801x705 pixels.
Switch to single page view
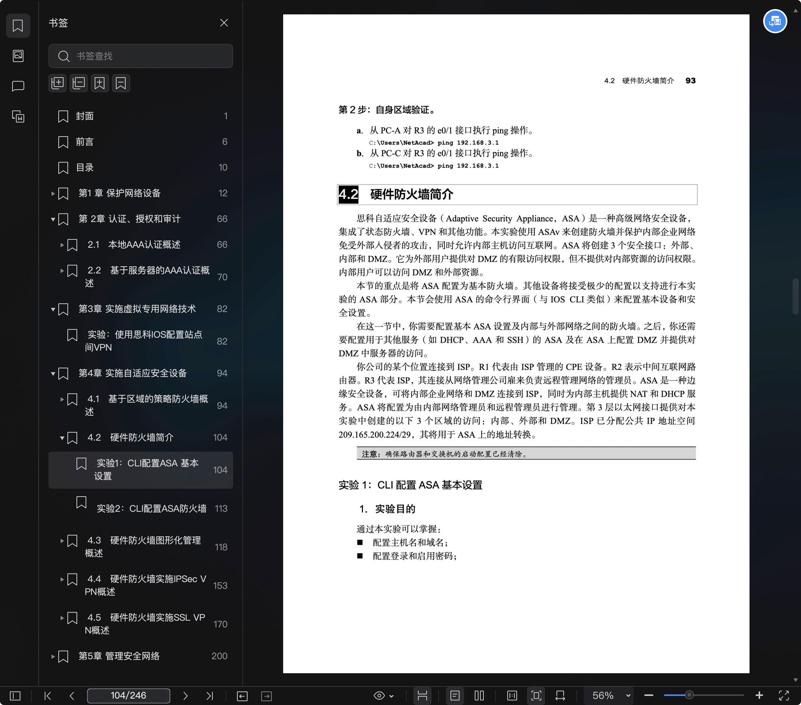[455, 696]
